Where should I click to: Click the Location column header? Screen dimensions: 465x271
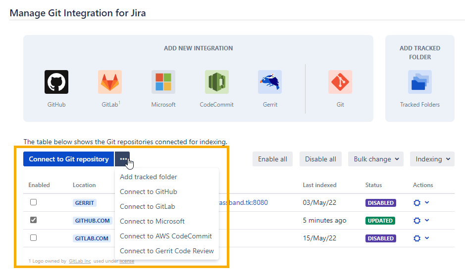[84, 185]
